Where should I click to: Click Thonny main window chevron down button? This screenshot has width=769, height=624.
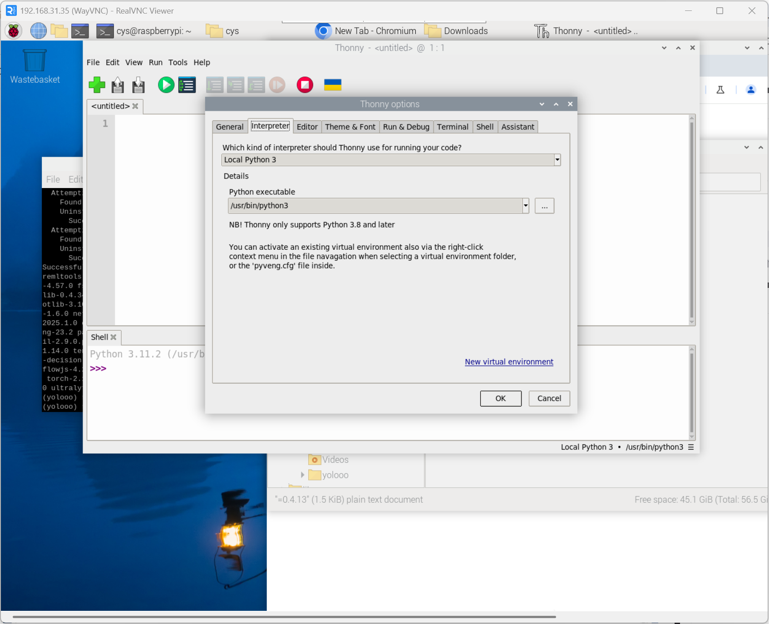664,48
